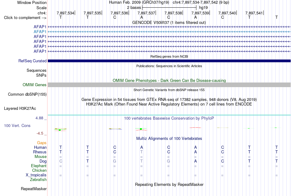Click the chr4:7,897,534-7,897,542 (9 bp) position text
Screen dimensions: 291x196
pos(201,2)
